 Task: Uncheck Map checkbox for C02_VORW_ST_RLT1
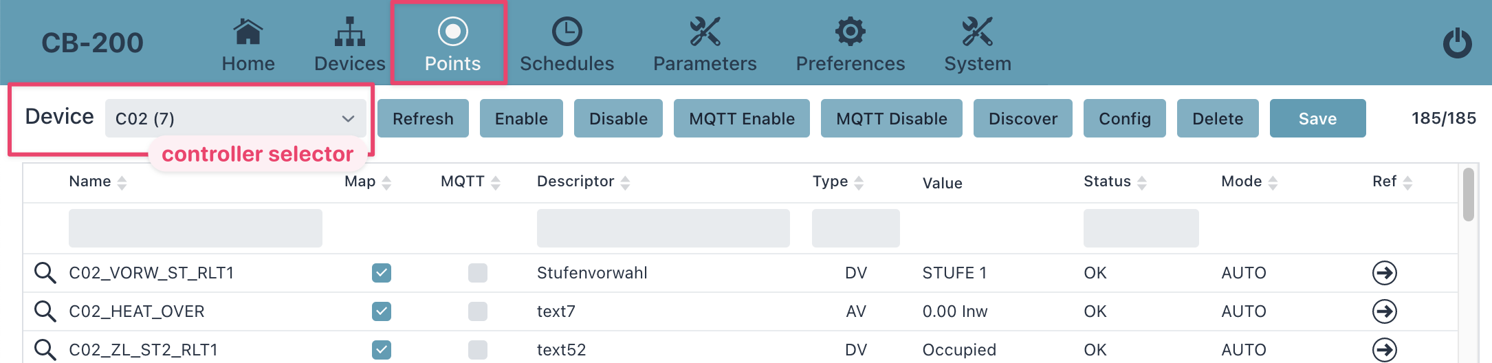click(382, 273)
